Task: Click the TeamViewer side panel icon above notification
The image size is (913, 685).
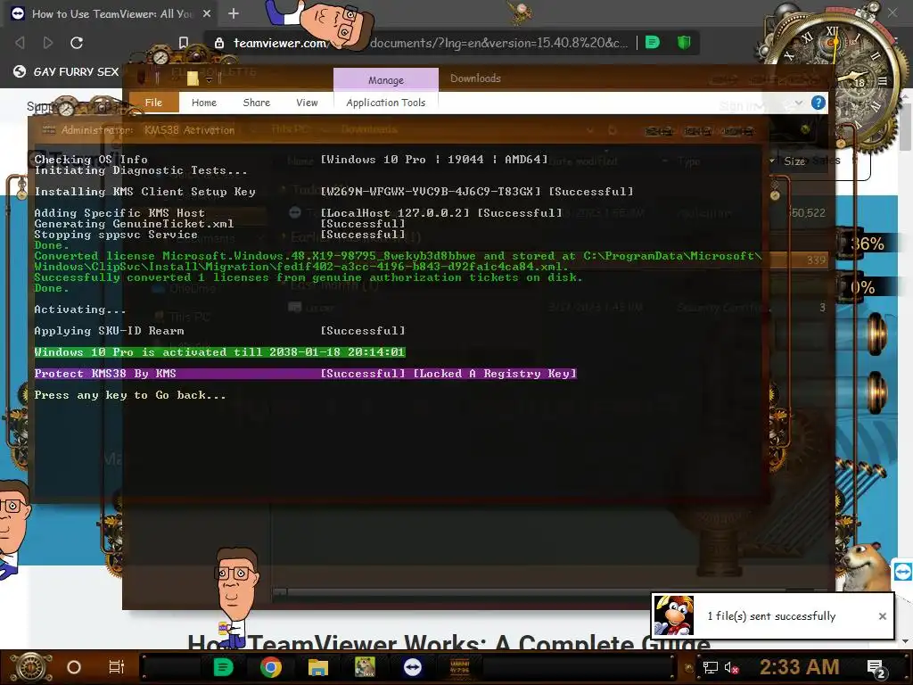Action: [903, 572]
